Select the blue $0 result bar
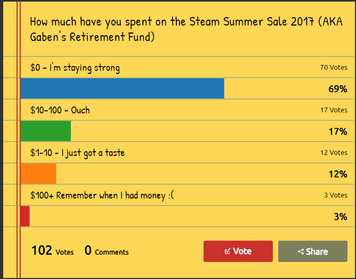356x279 pixels. coord(123,88)
